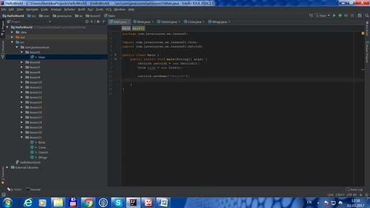Start debugging with the green bug icon
The width and height of the screenshot is (370, 208).
coord(340,16)
